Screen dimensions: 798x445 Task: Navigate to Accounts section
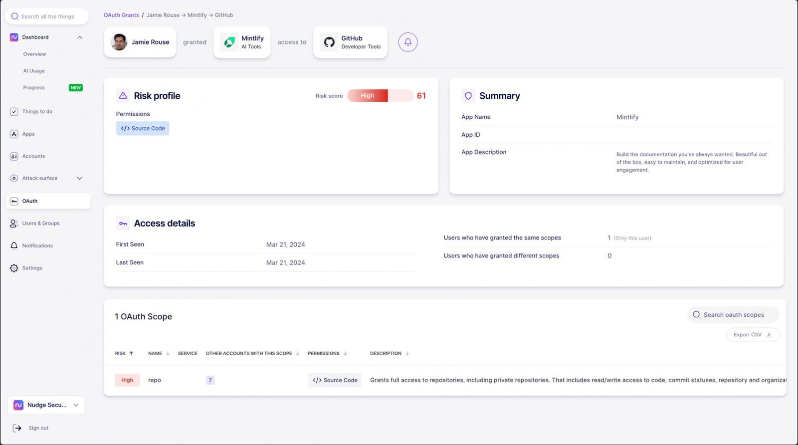(x=33, y=156)
